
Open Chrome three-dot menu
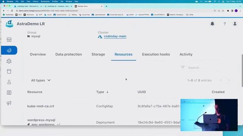pos(240,11)
